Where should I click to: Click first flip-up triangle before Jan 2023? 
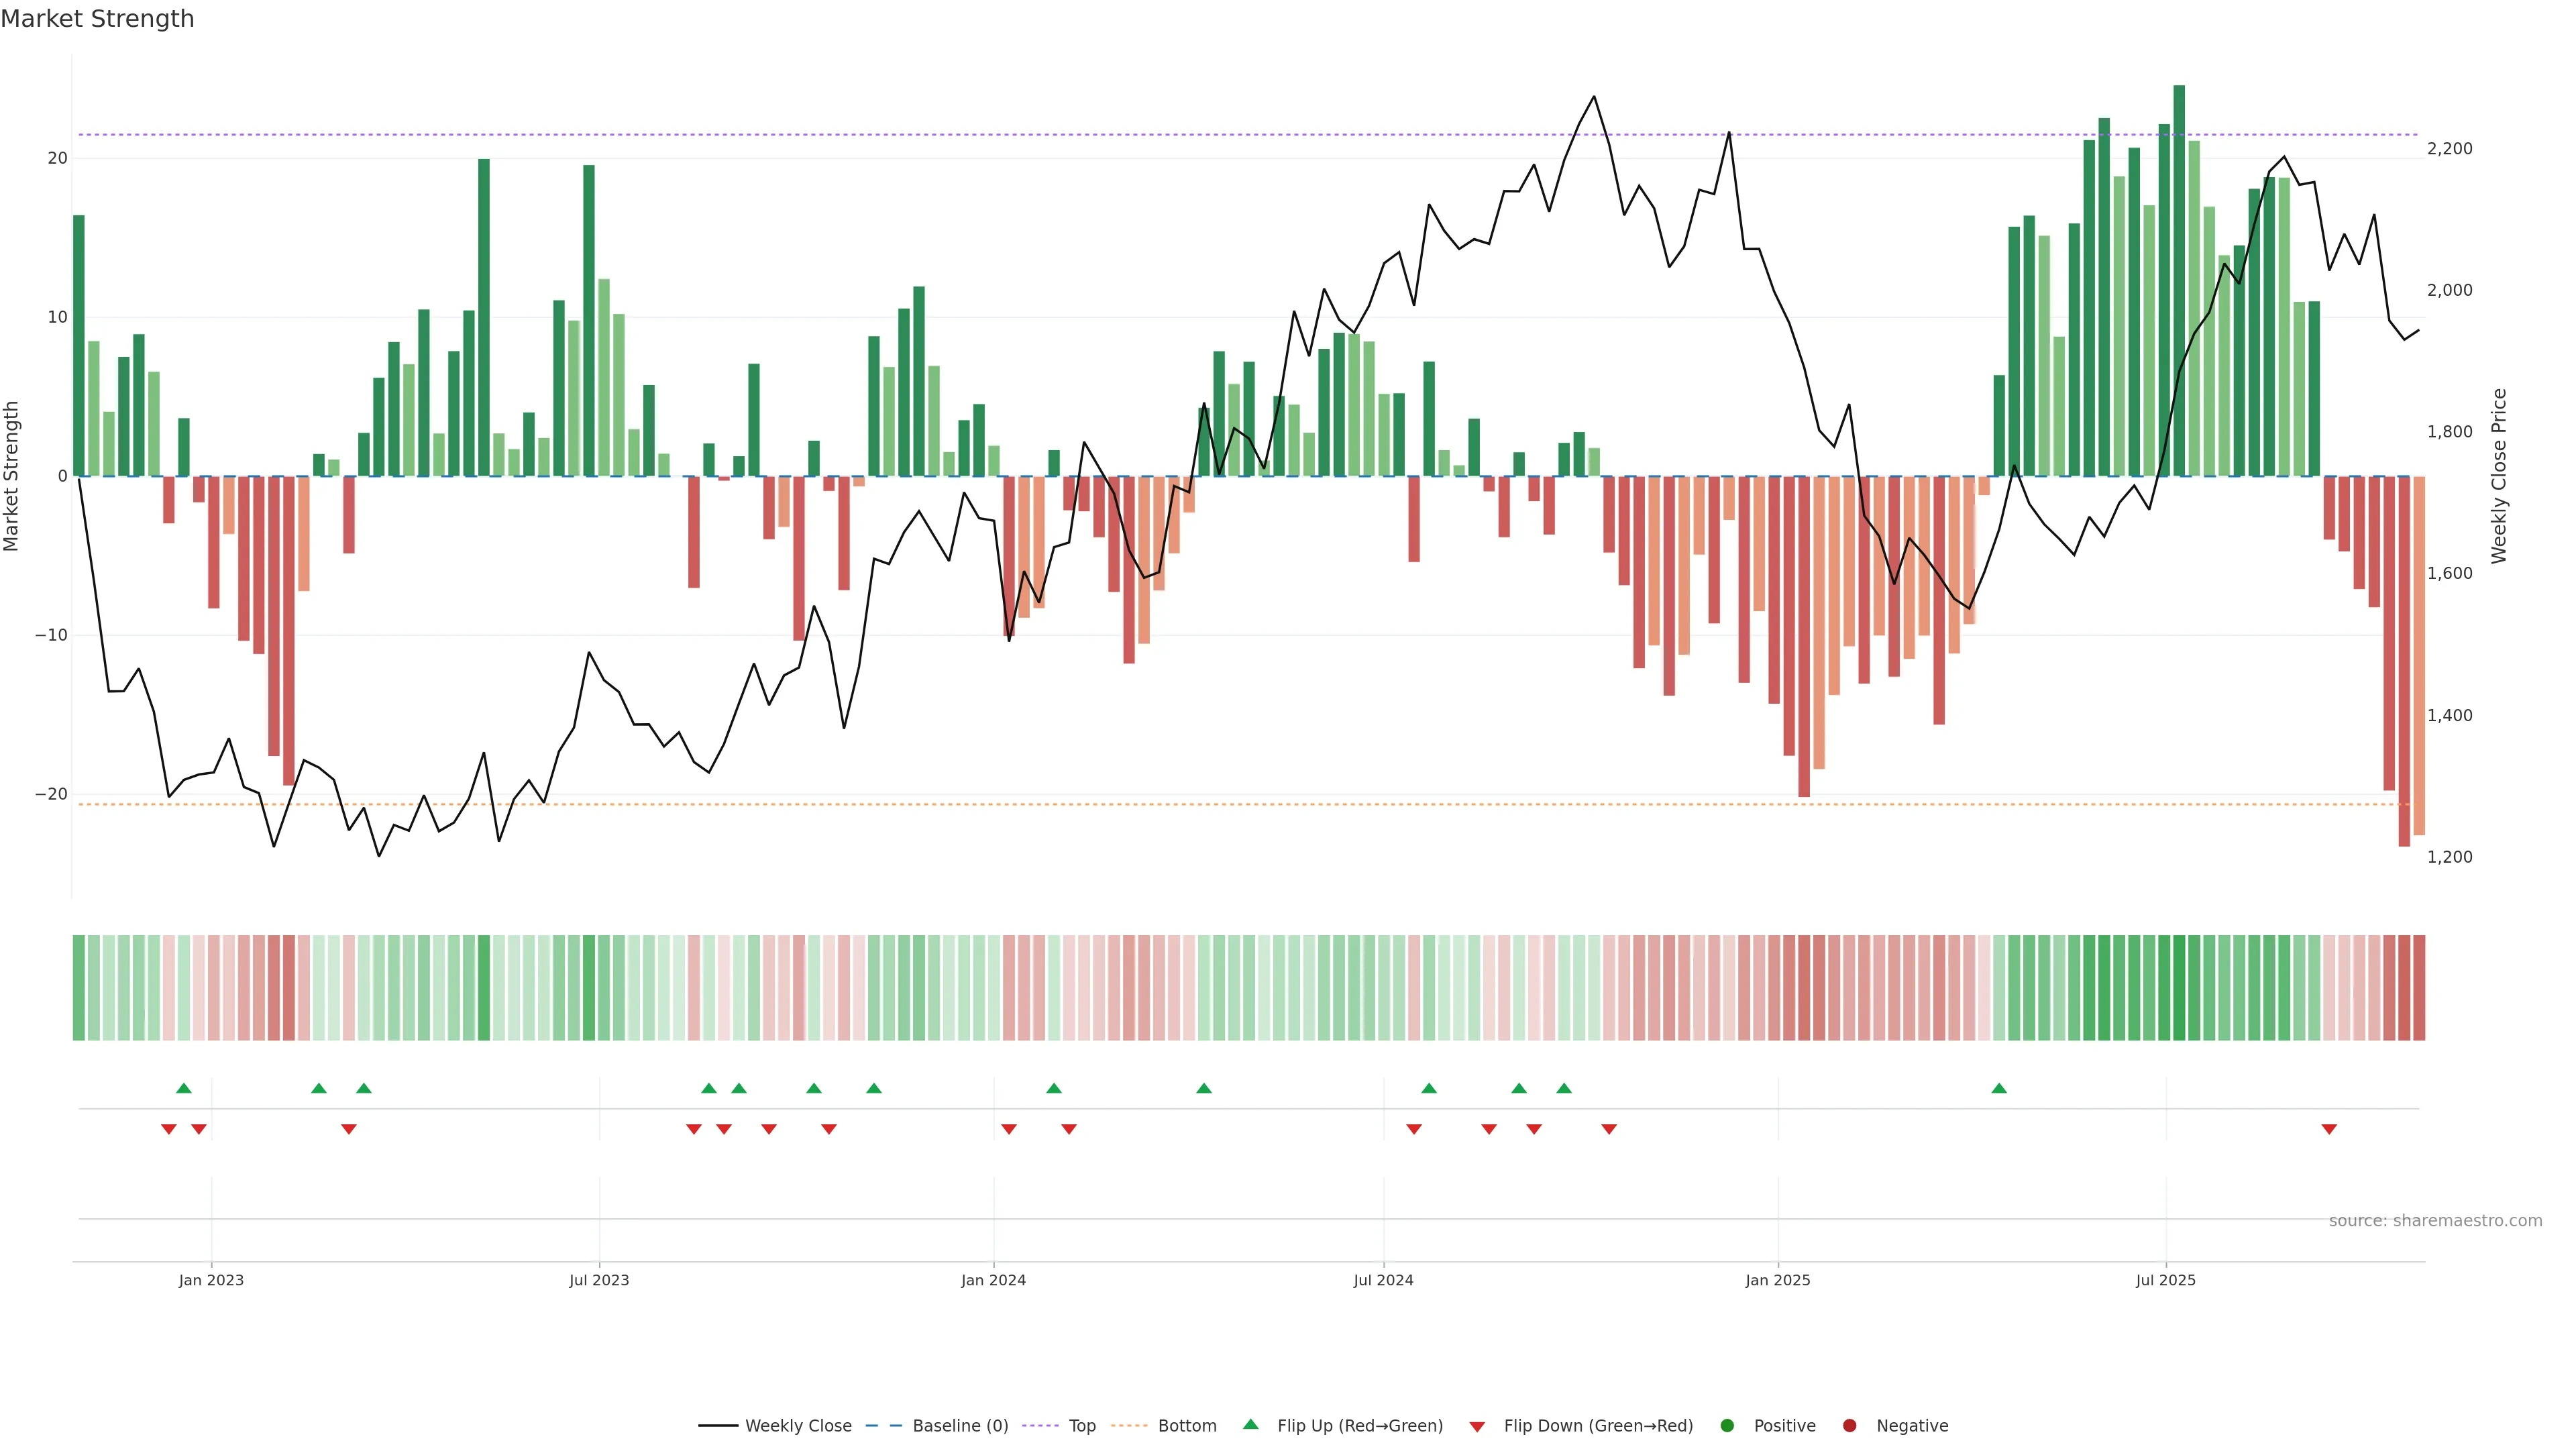coord(184,1088)
